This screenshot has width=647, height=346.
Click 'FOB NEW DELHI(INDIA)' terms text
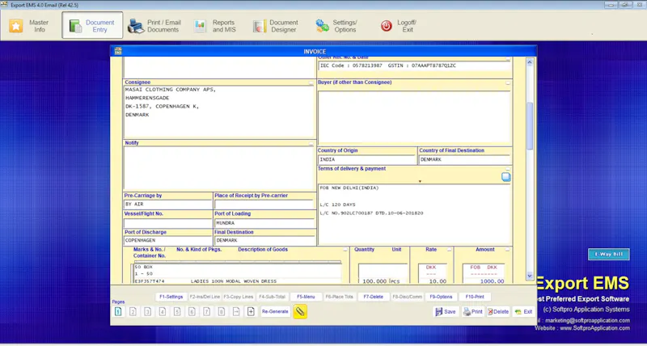tap(349, 188)
